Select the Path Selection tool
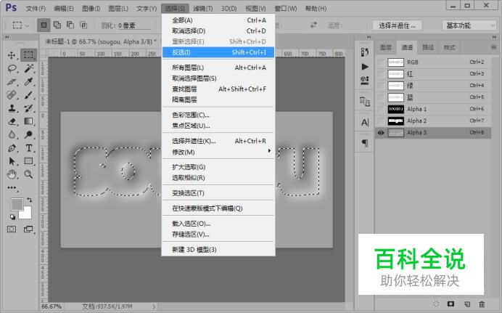Screen dimensions: 502x313 point(12,161)
